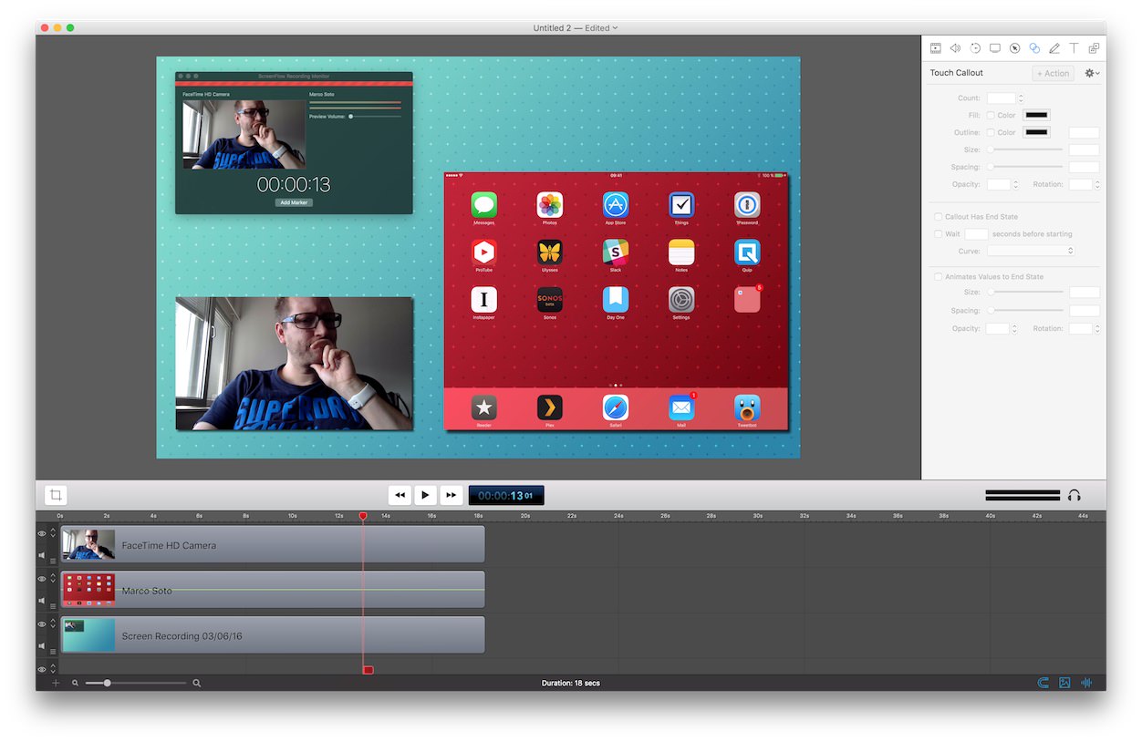Click the Count stepper arrows
Viewport: 1142px width, 742px height.
[x=1021, y=98]
